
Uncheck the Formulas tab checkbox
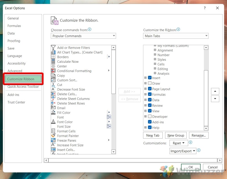(150, 94)
